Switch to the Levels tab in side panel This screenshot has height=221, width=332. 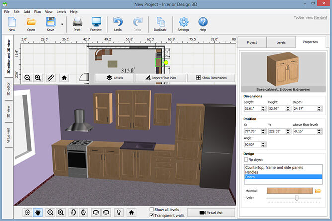point(281,42)
